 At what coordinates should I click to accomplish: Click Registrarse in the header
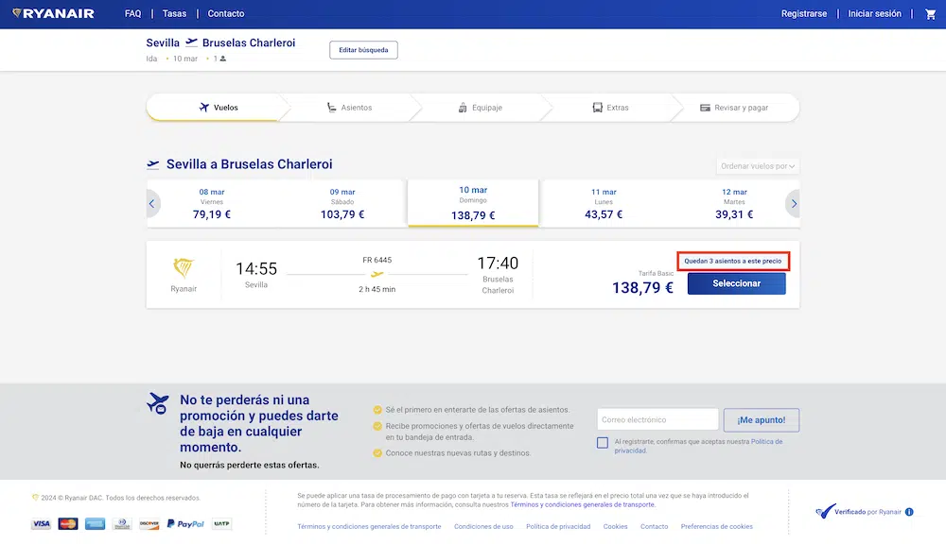click(803, 13)
